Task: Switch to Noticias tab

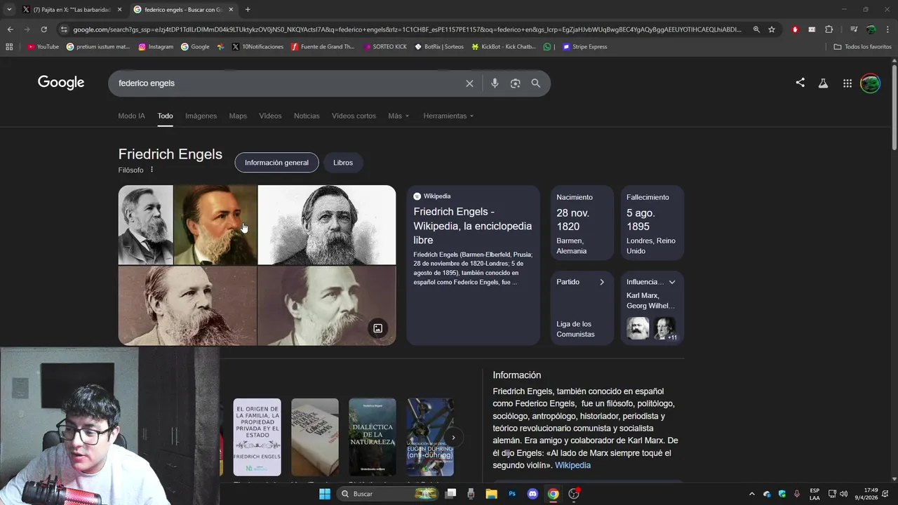Action: click(x=307, y=116)
